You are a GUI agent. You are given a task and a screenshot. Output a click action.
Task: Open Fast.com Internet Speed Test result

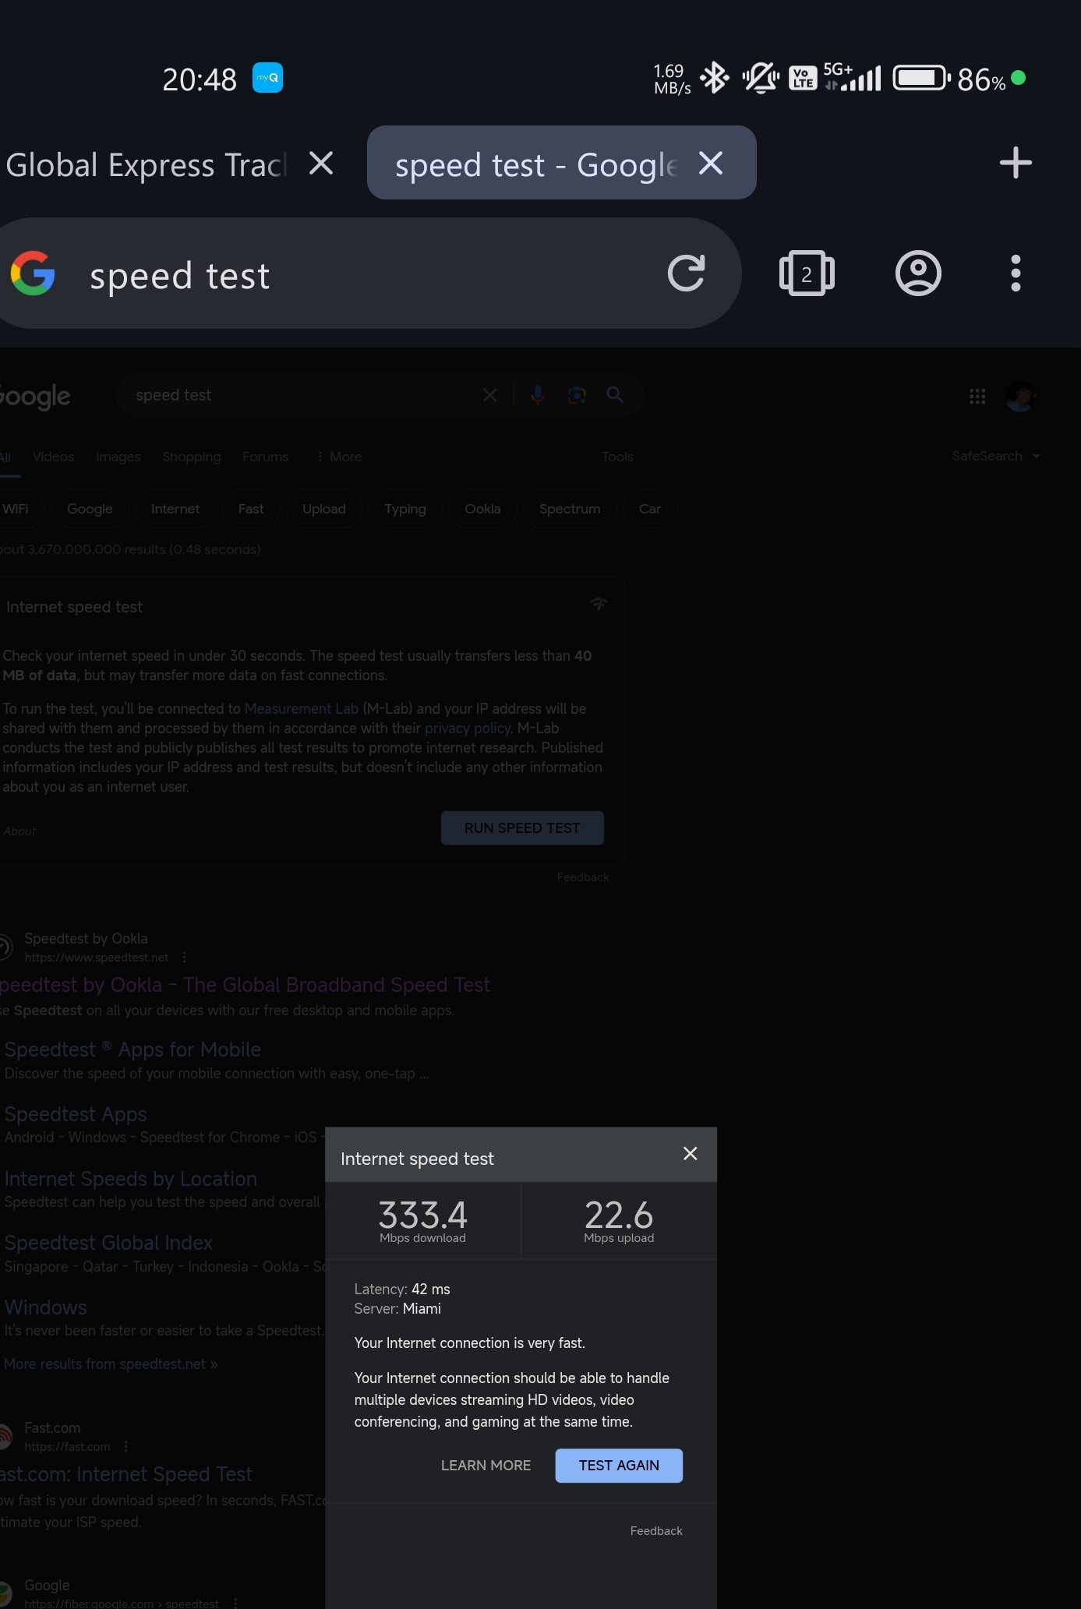point(126,1474)
